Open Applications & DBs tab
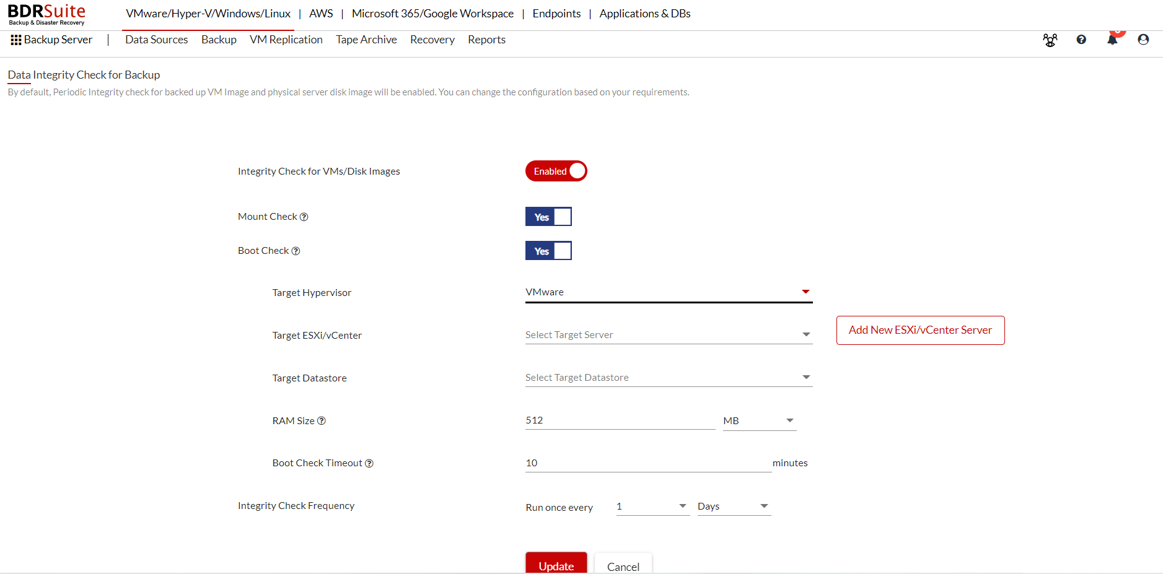This screenshot has height=574, width=1163. click(645, 14)
